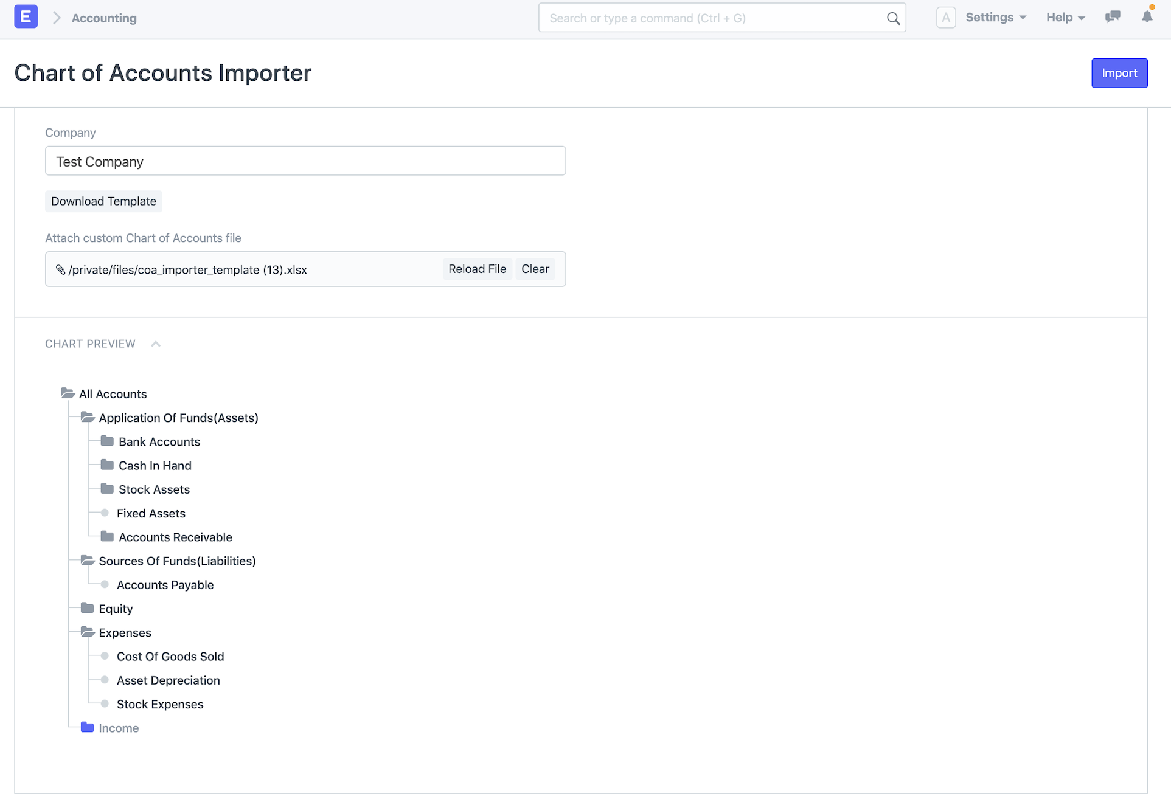This screenshot has width=1171, height=805.
Task: Click the Settings dropdown arrow
Action: tap(1023, 17)
